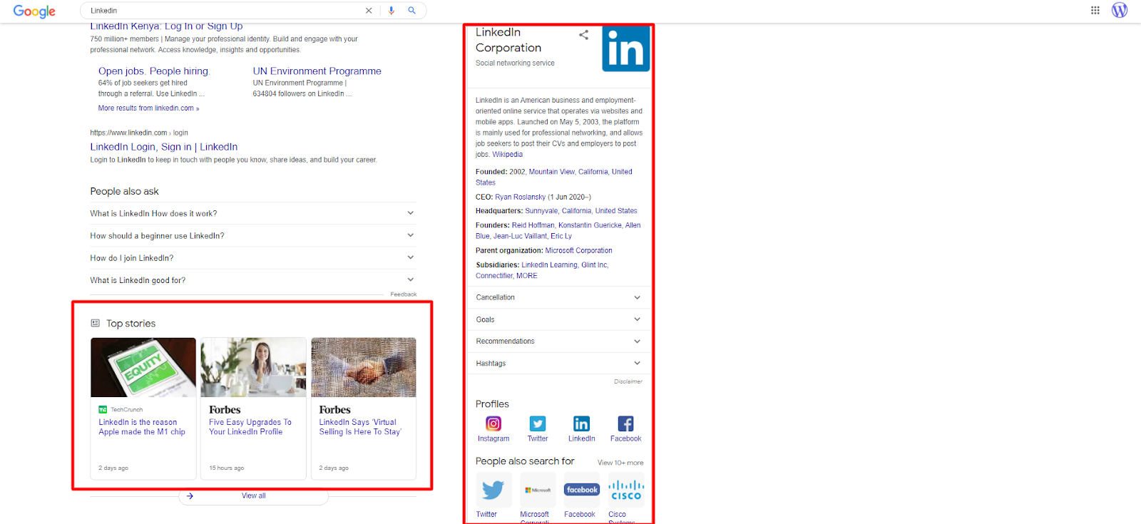Open Sunnyvale, California headquarters link
This screenshot has height=524, width=1141.
point(581,211)
